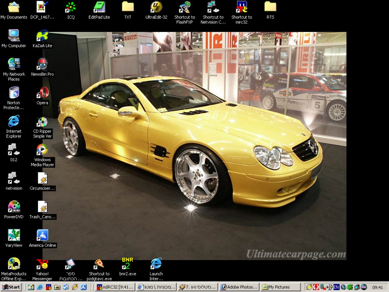Open the netvision connection icon
The height and width of the screenshot is (292, 389).
pos(14,181)
